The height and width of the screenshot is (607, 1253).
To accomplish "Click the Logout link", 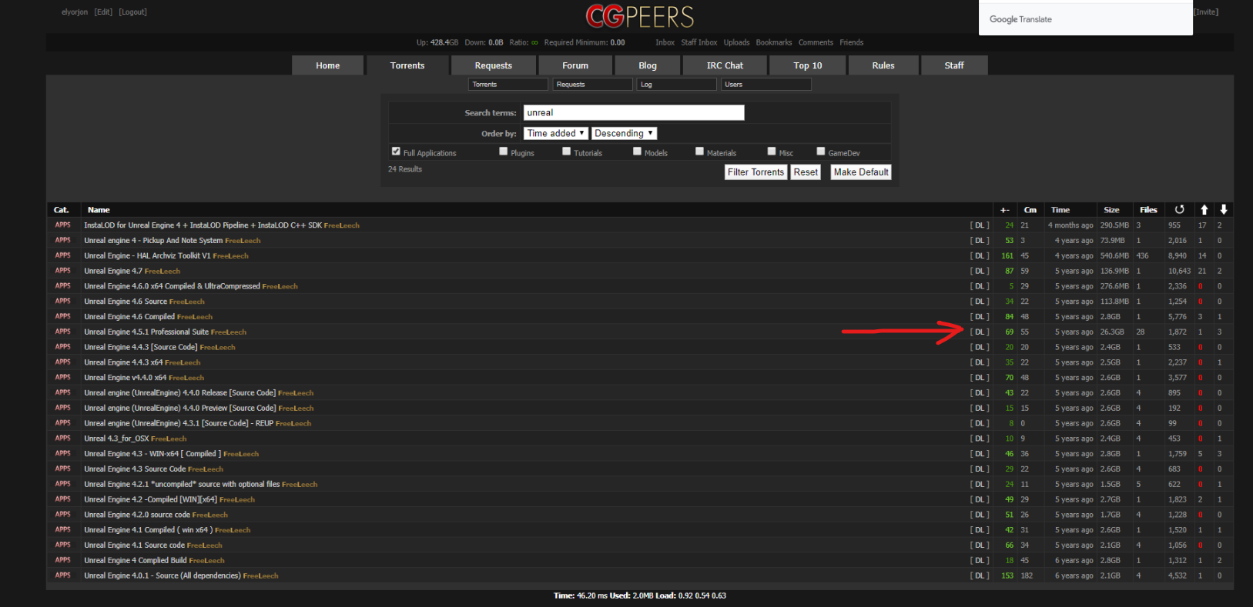I will coord(132,12).
